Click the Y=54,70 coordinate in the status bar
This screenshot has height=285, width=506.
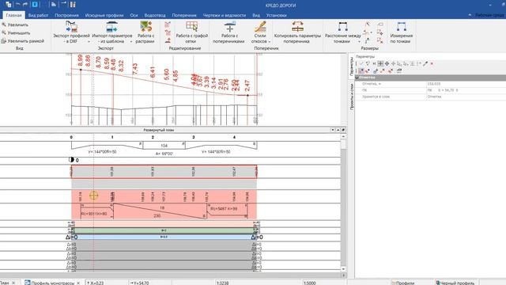pos(139,283)
